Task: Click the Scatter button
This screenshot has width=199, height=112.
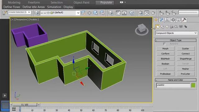Action: pos(185,49)
